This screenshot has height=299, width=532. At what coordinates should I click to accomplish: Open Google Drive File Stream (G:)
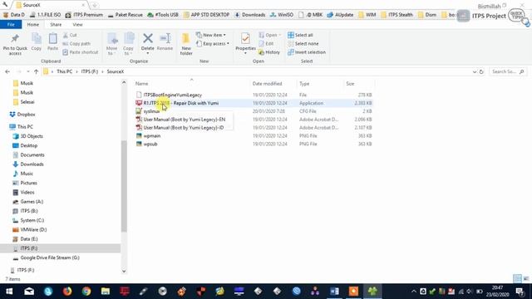click(46, 258)
